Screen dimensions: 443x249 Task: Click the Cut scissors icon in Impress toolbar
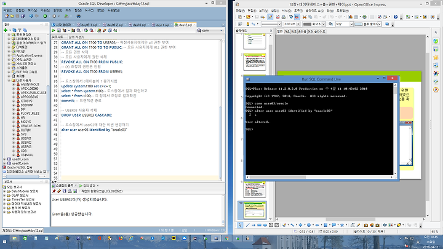[305, 17]
